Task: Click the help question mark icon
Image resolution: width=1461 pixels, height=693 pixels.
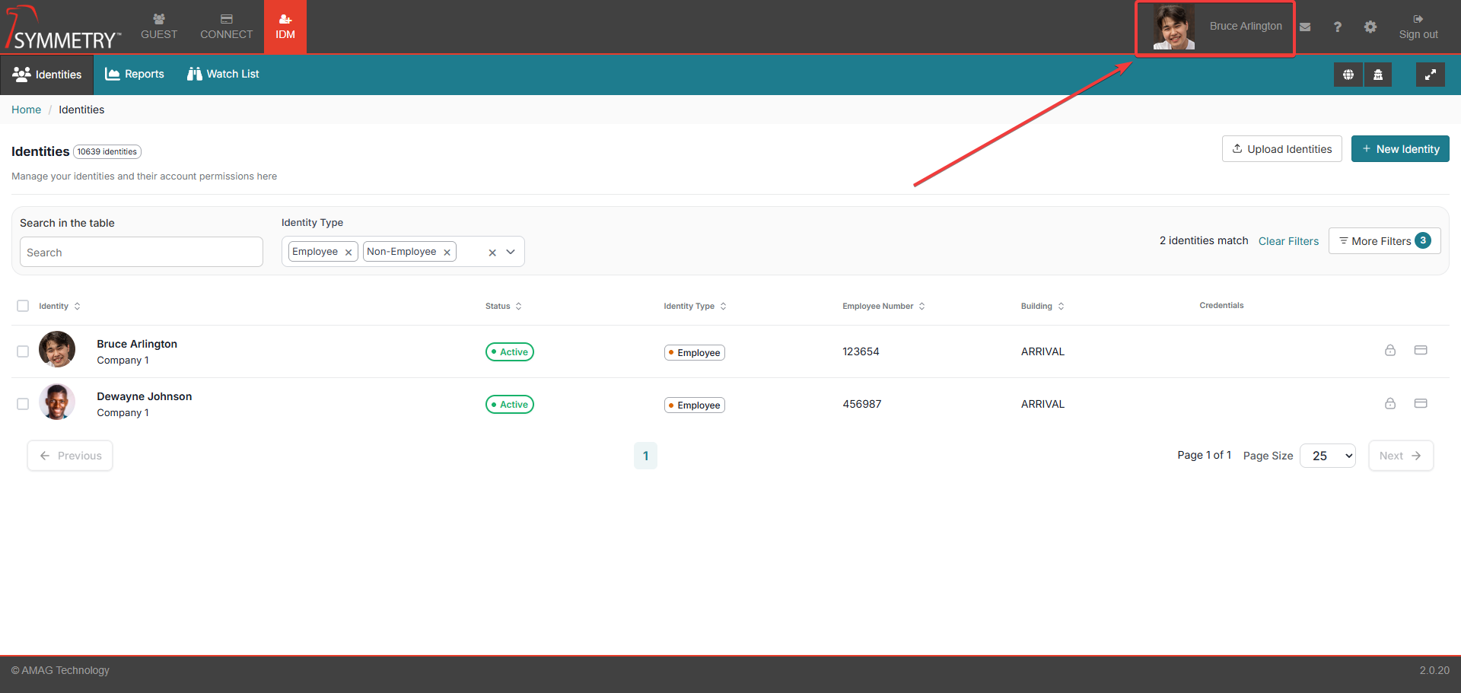Action: point(1337,27)
